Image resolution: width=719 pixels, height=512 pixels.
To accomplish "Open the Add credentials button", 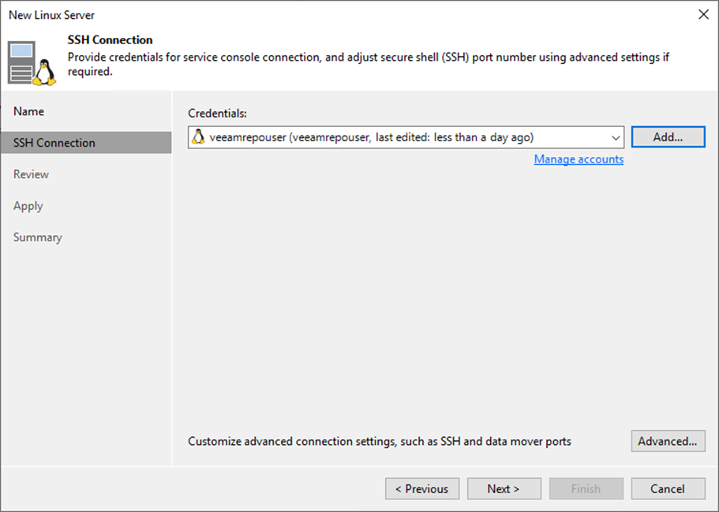I will [x=668, y=137].
